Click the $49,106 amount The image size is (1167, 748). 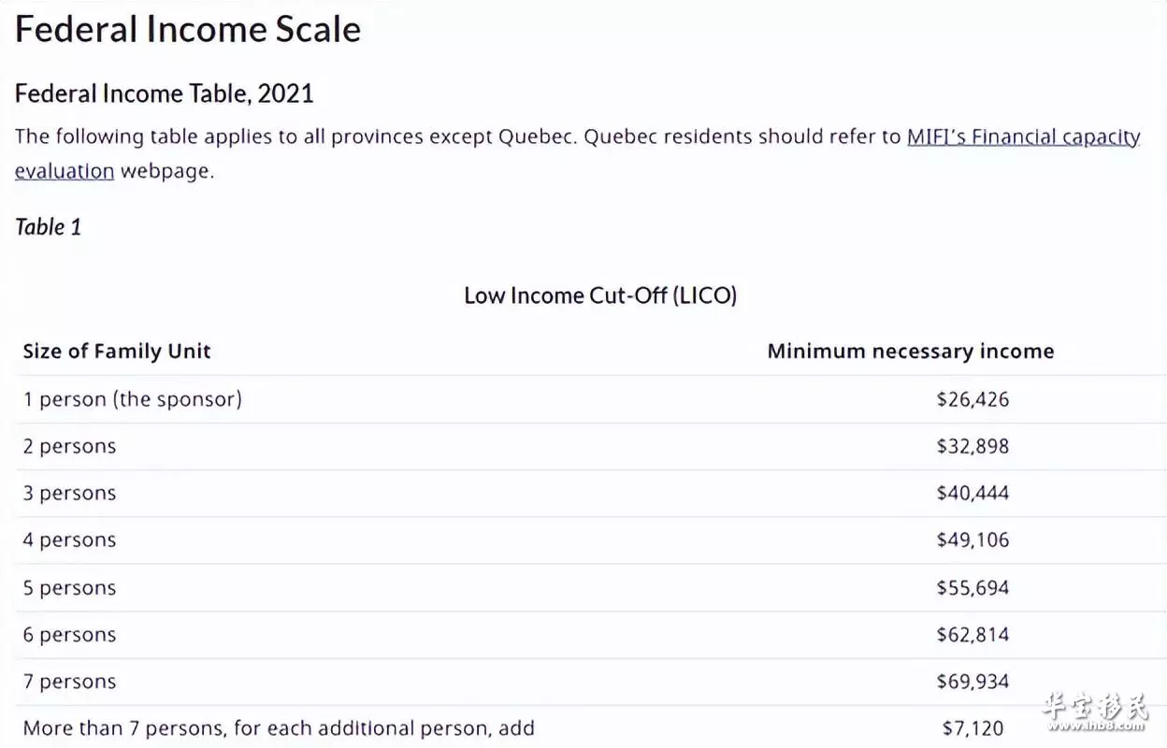tap(972, 539)
